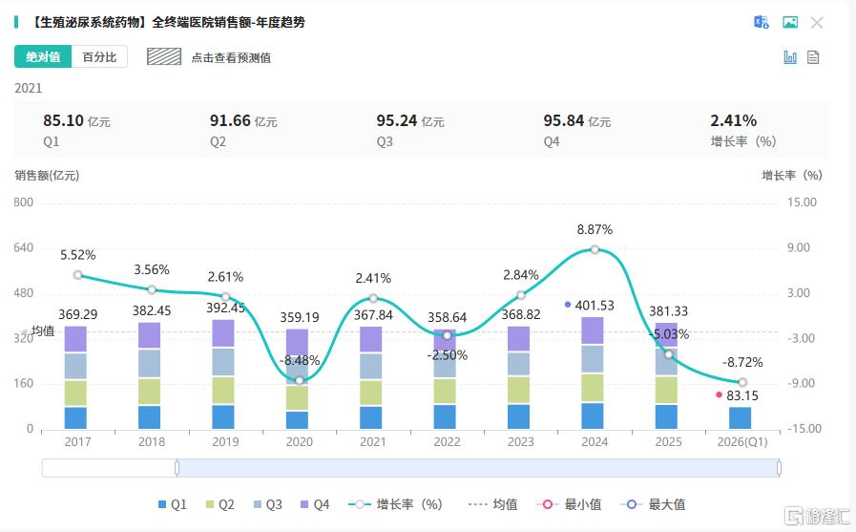The height and width of the screenshot is (532, 856).
Task: Click the 2024 growth rate point 8.87%
Action: (595, 249)
